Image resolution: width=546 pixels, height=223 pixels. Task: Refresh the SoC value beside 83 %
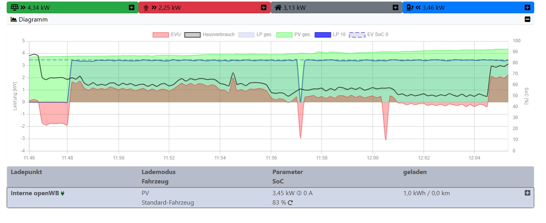click(x=290, y=203)
